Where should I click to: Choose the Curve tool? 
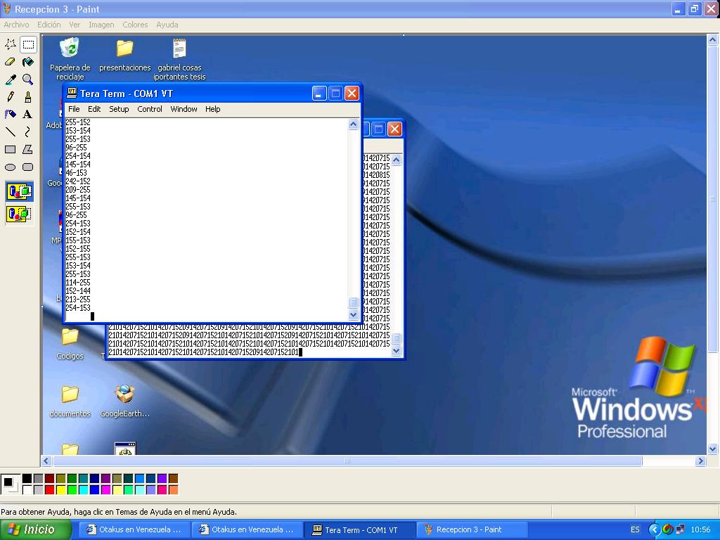pos(27,131)
